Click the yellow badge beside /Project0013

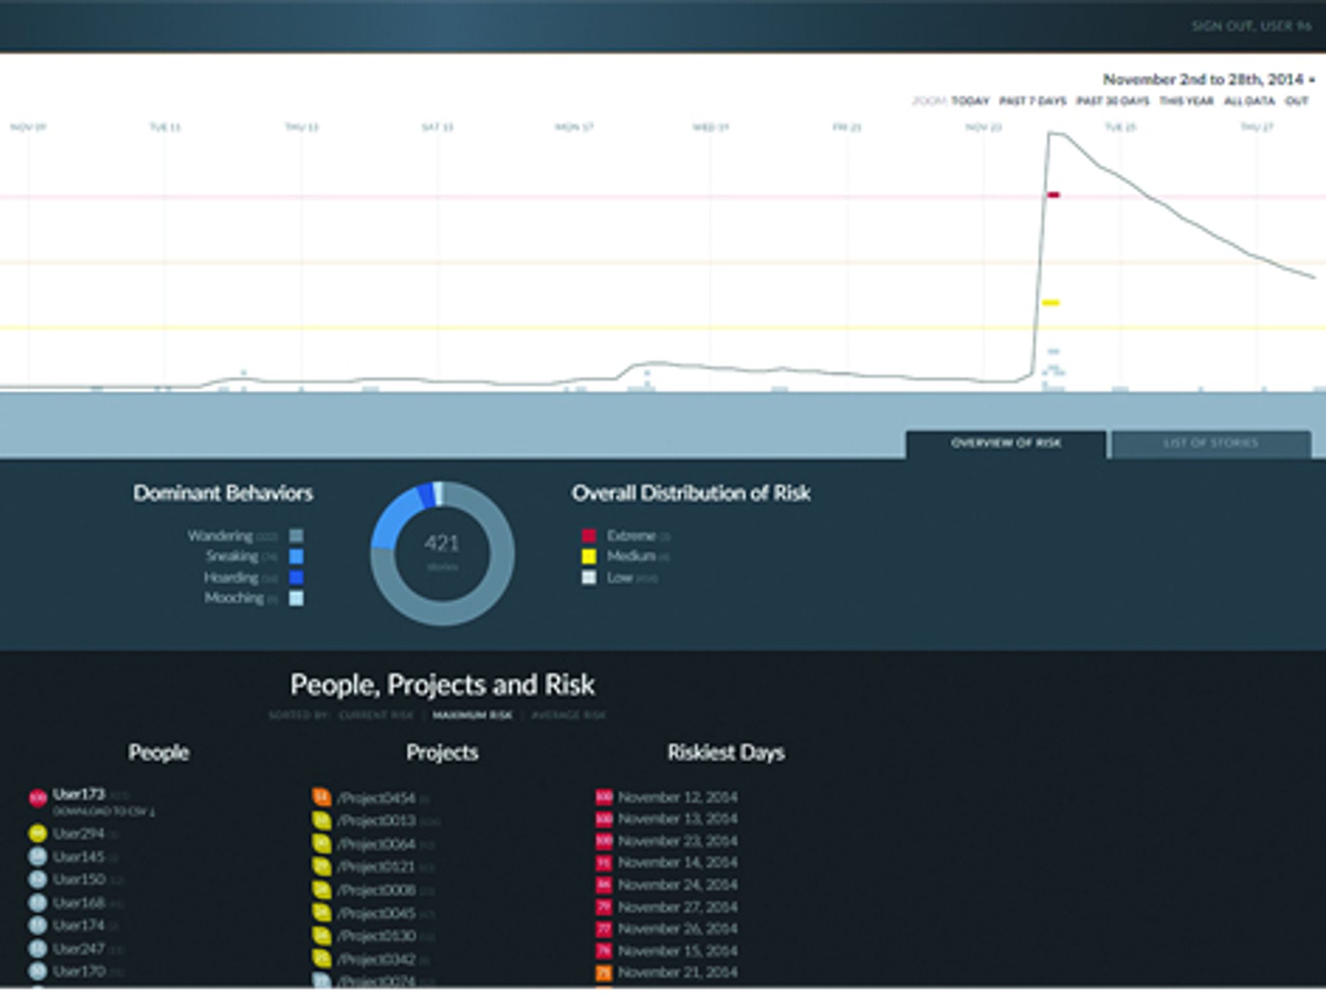(322, 820)
